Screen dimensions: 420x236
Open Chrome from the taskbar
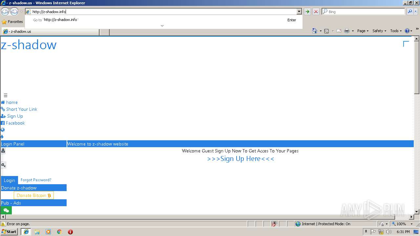(59, 232)
